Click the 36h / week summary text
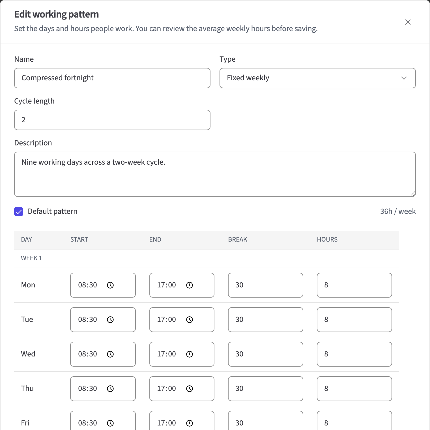430x430 pixels. coord(398,212)
